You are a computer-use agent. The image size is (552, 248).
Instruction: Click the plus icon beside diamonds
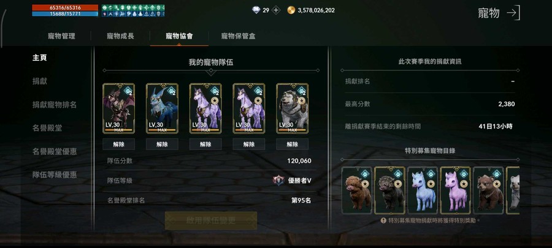[276, 10]
